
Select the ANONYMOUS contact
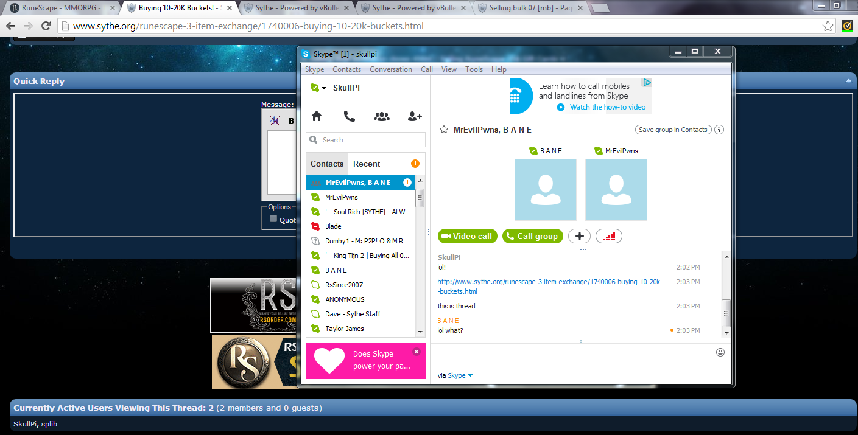click(360, 299)
